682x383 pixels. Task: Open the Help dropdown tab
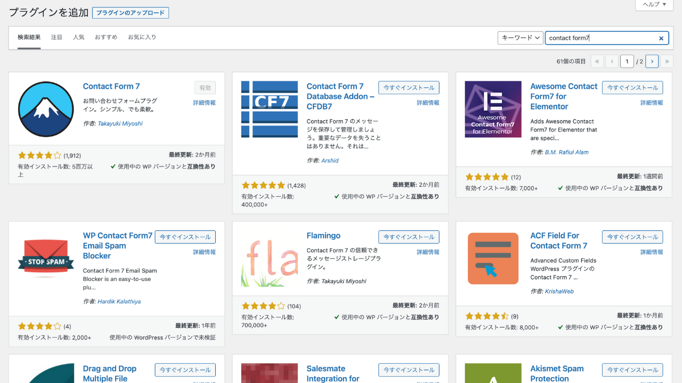[654, 4]
